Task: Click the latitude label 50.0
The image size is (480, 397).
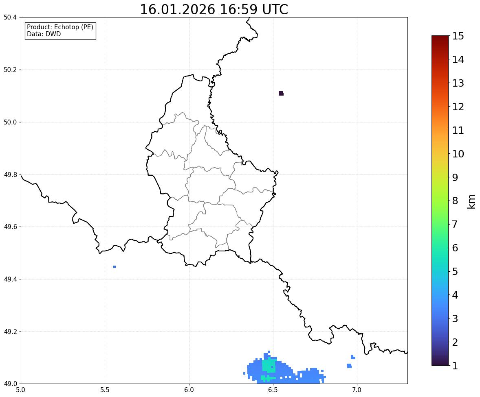Action: pyautogui.click(x=10, y=122)
